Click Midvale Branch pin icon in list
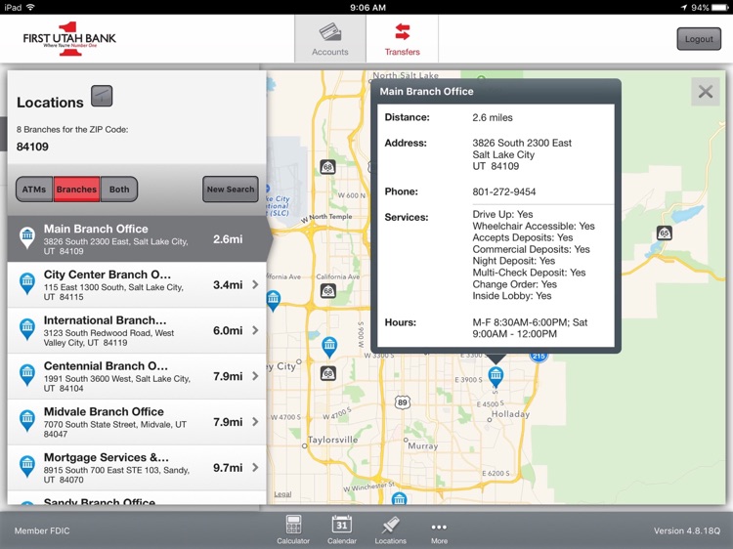The height and width of the screenshot is (549, 733). point(27,420)
